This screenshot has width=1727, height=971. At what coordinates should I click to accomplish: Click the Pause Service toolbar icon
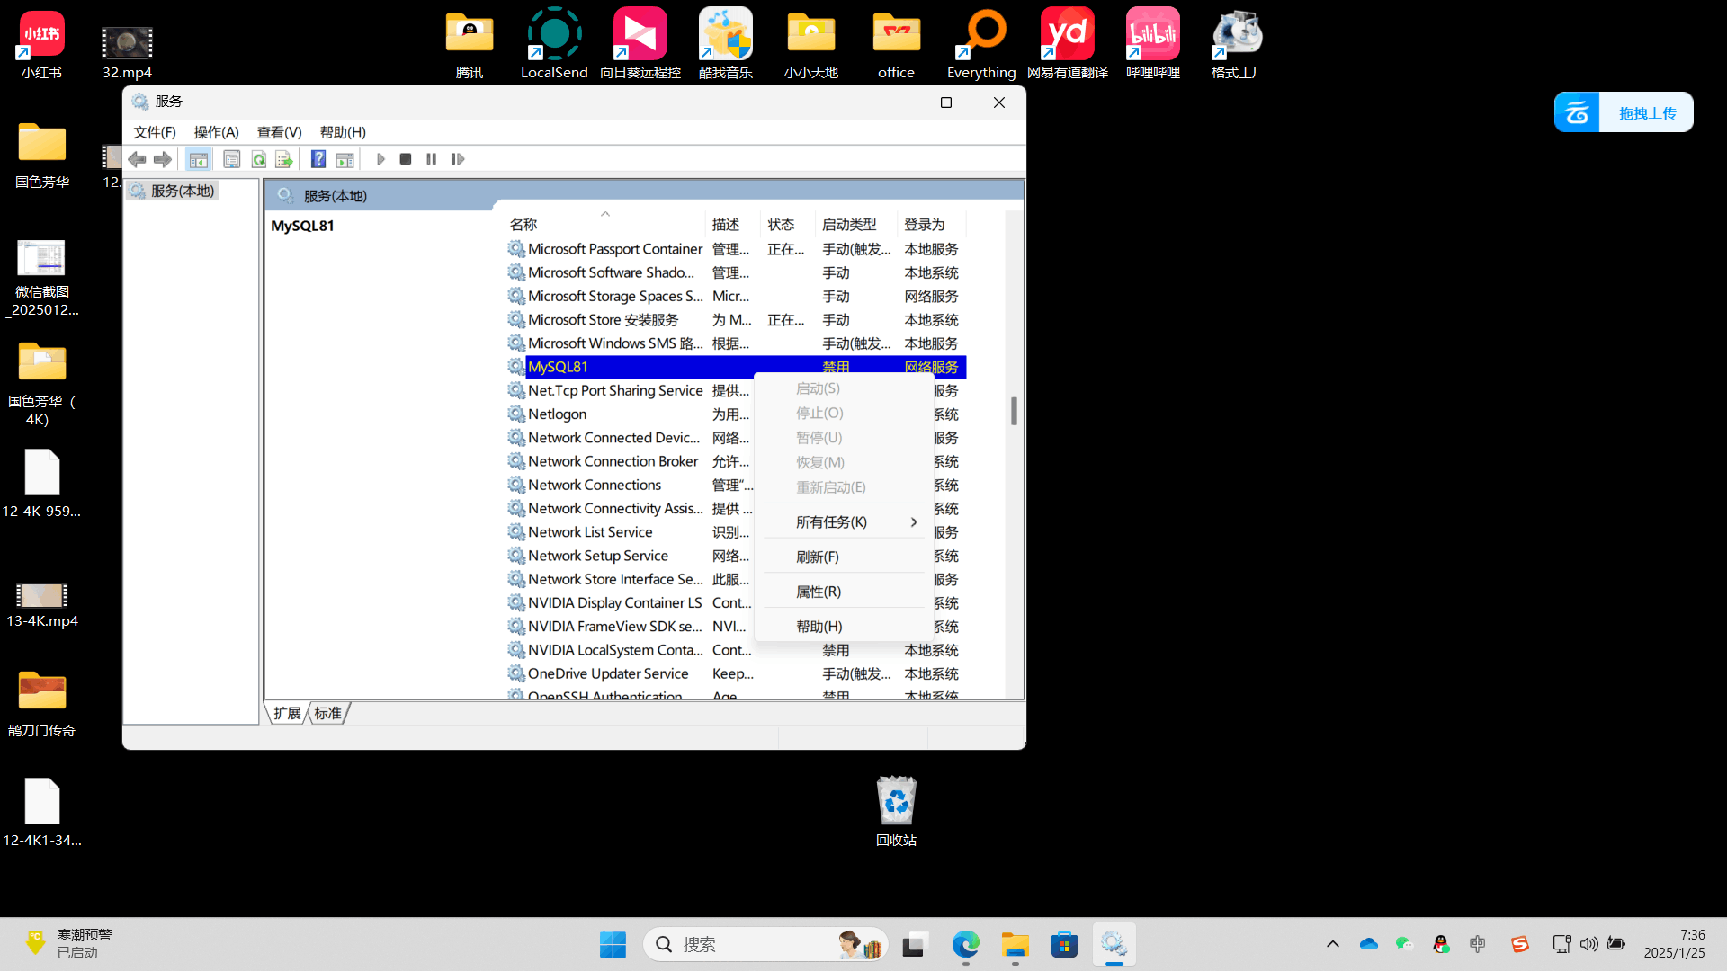pyautogui.click(x=432, y=159)
